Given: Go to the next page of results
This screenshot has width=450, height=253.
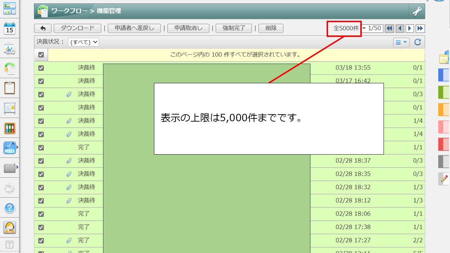Looking at the screenshot, I should [410, 28].
